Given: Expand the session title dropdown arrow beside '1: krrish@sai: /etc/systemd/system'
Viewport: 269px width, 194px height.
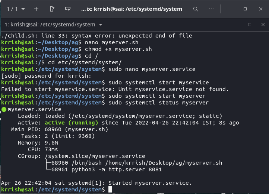Looking at the screenshot, I should (x=101, y=25).
